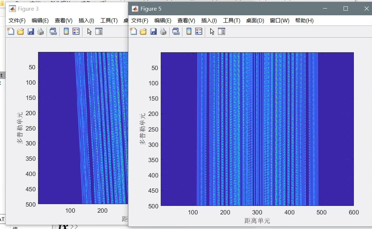The width and height of the screenshot is (372, 229).
Task: Click inside the Figure 5 range-Doppler plot
Action: pyautogui.click(x=257, y=128)
